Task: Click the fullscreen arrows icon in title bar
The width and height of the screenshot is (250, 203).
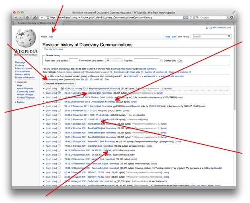Action: [234, 12]
